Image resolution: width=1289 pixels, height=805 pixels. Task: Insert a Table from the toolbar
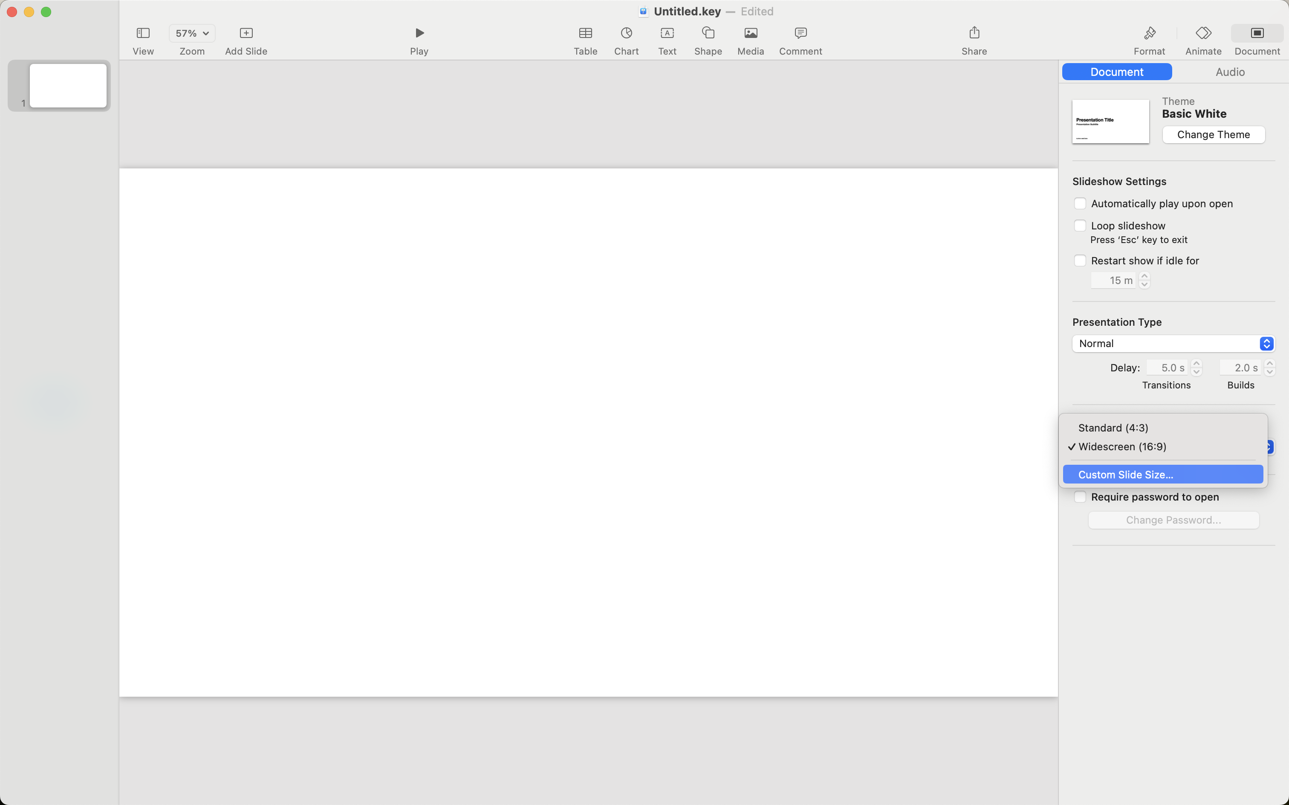coord(585,33)
